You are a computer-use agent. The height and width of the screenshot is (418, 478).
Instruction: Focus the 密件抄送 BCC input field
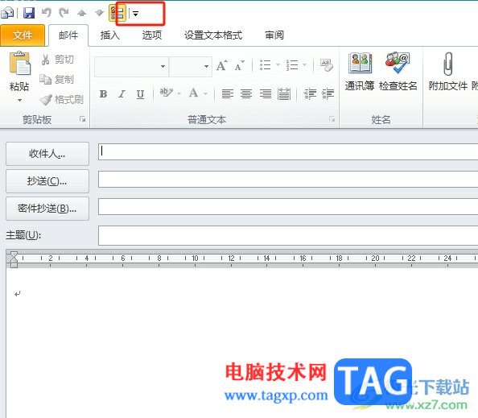pos(288,207)
